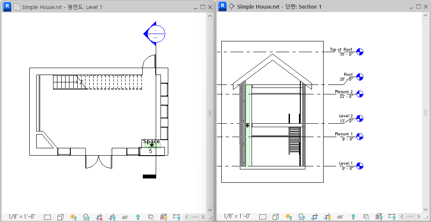
Task: Reveal constraints in Level 1 plan window
Action: (177, 217)
